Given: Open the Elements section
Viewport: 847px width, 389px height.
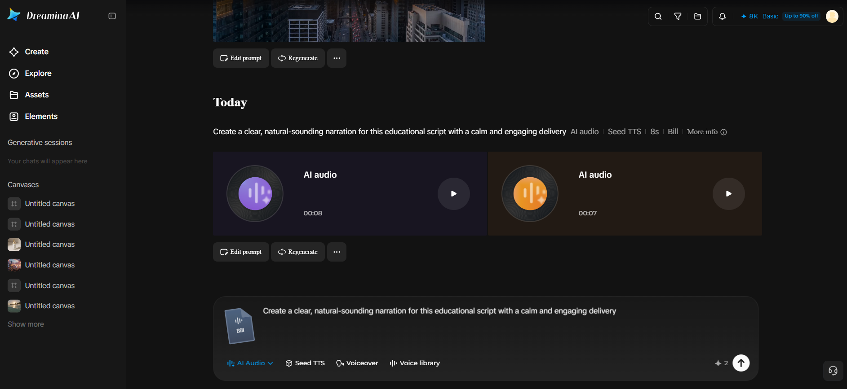Looking at the screenshot, I should pyautogui.click(x=33, y=116).
